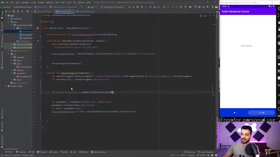Click the red Stop app icon
The height and width of the screenshot is (157, 280).
tap(158, 7)
